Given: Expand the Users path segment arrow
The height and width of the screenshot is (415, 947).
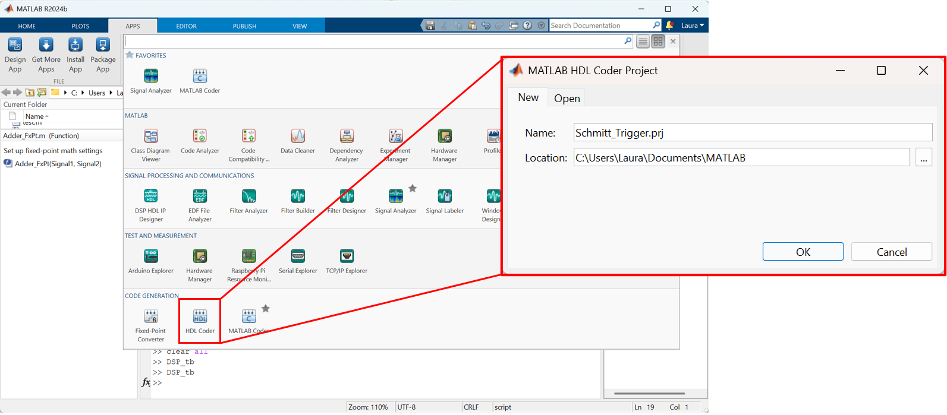Looking at the screenshot, I should coord(111,93).
